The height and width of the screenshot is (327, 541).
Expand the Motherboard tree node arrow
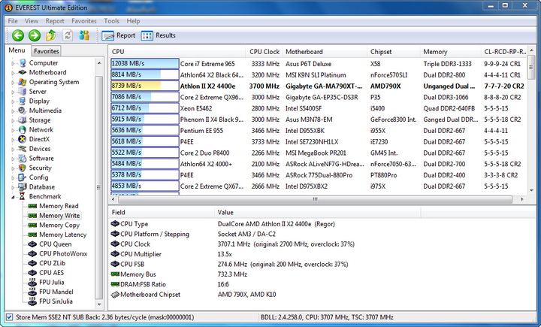tap(13, 73)
